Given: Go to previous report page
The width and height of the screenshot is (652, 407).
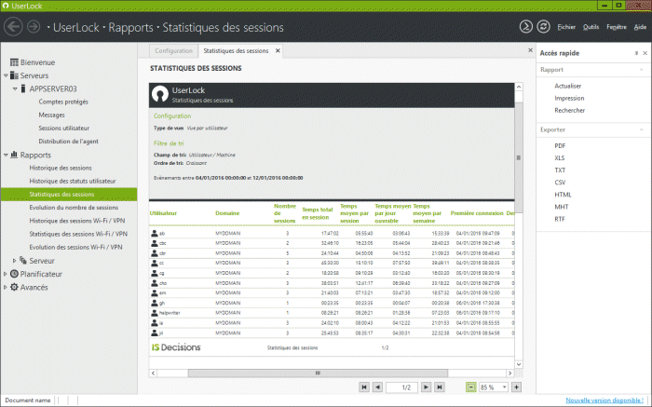Looking at the screenshot, I should click(377, 387).
